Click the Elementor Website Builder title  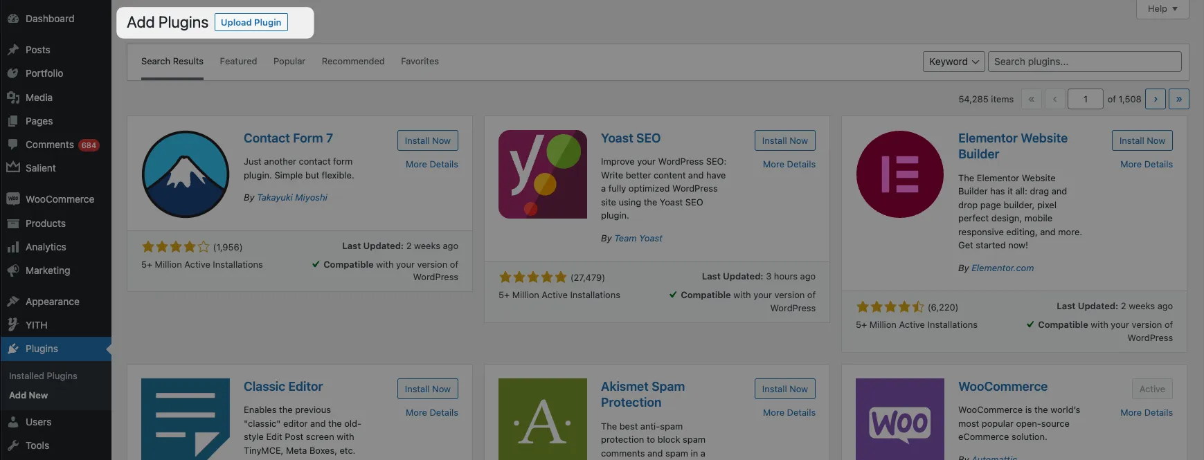1013,146
